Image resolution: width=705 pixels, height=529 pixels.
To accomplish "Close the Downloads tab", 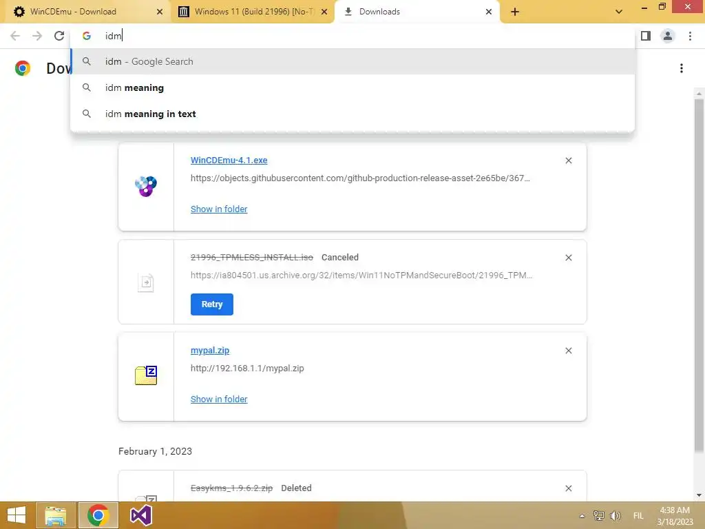I will (x=489, y=12).
